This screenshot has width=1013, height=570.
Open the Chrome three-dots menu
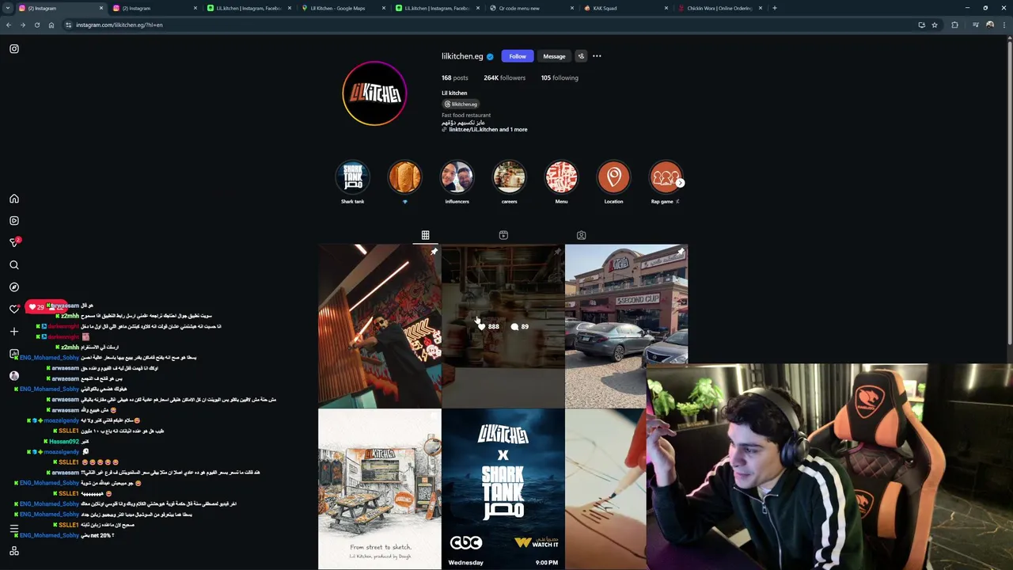coord(1004,25)
